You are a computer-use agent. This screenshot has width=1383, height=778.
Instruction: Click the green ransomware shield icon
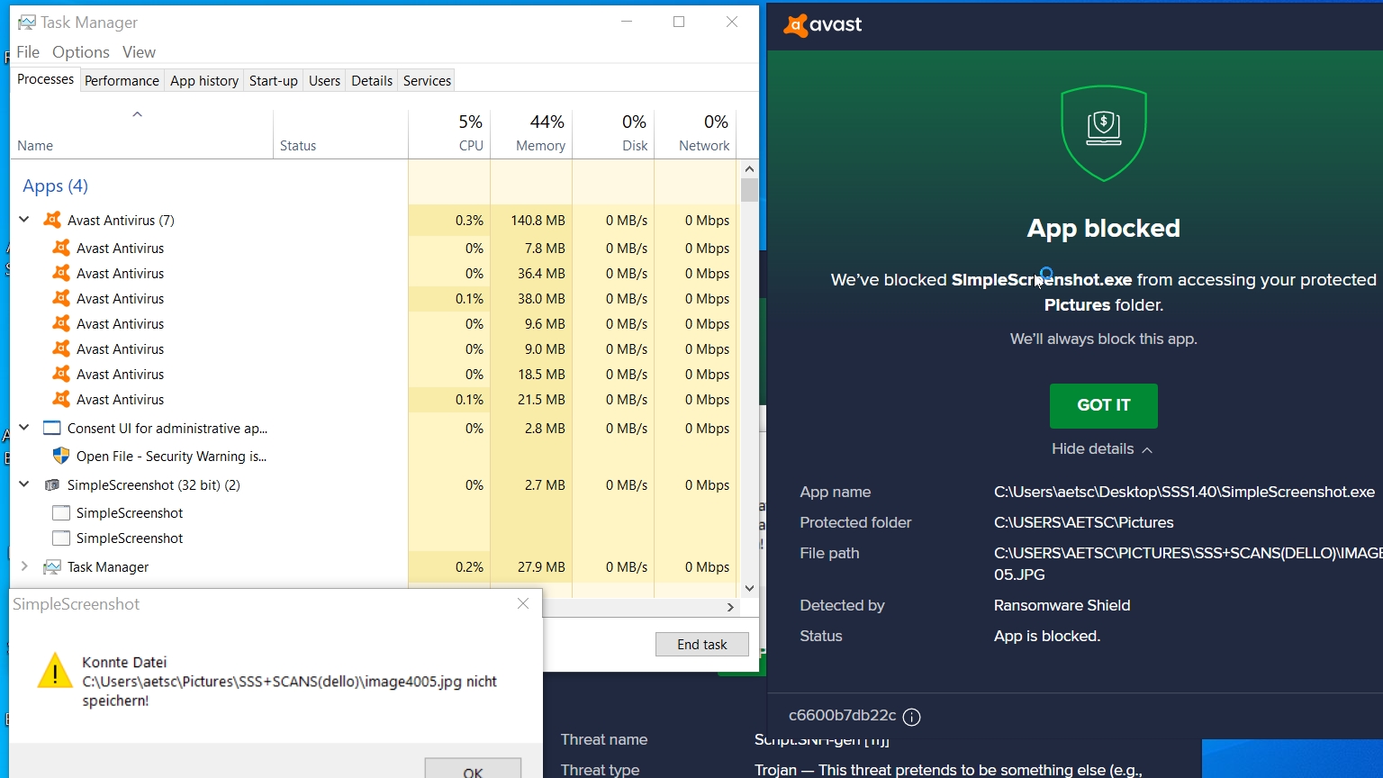(1103, 133)
